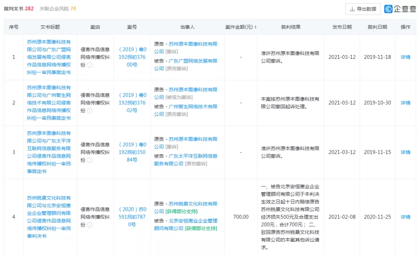This screenshot has height=255, width=420.
Task: Click the 被视为撤诉 tag in row 2
Action: tap(179, 97)
